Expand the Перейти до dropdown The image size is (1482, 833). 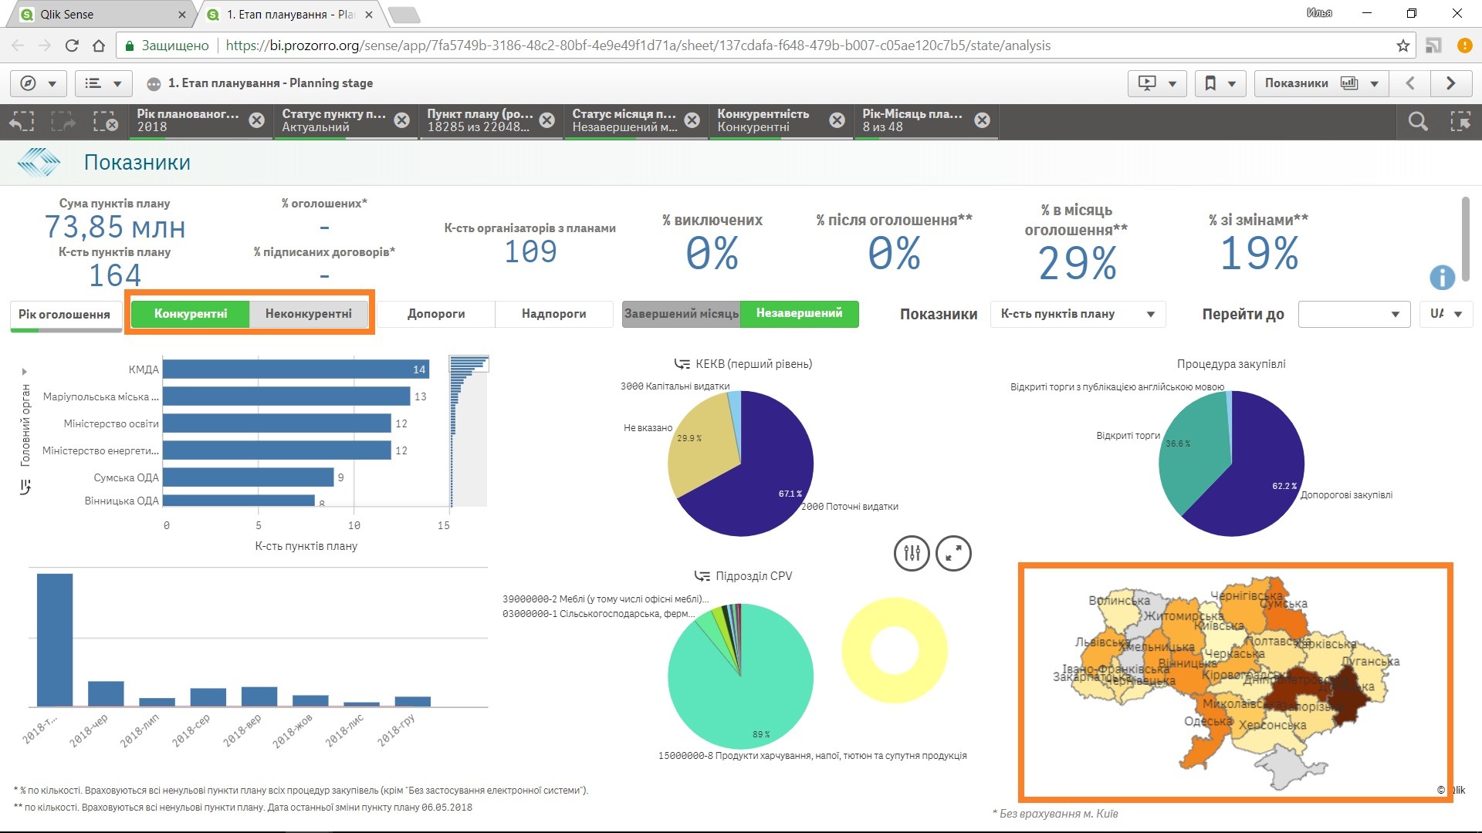1354,314
